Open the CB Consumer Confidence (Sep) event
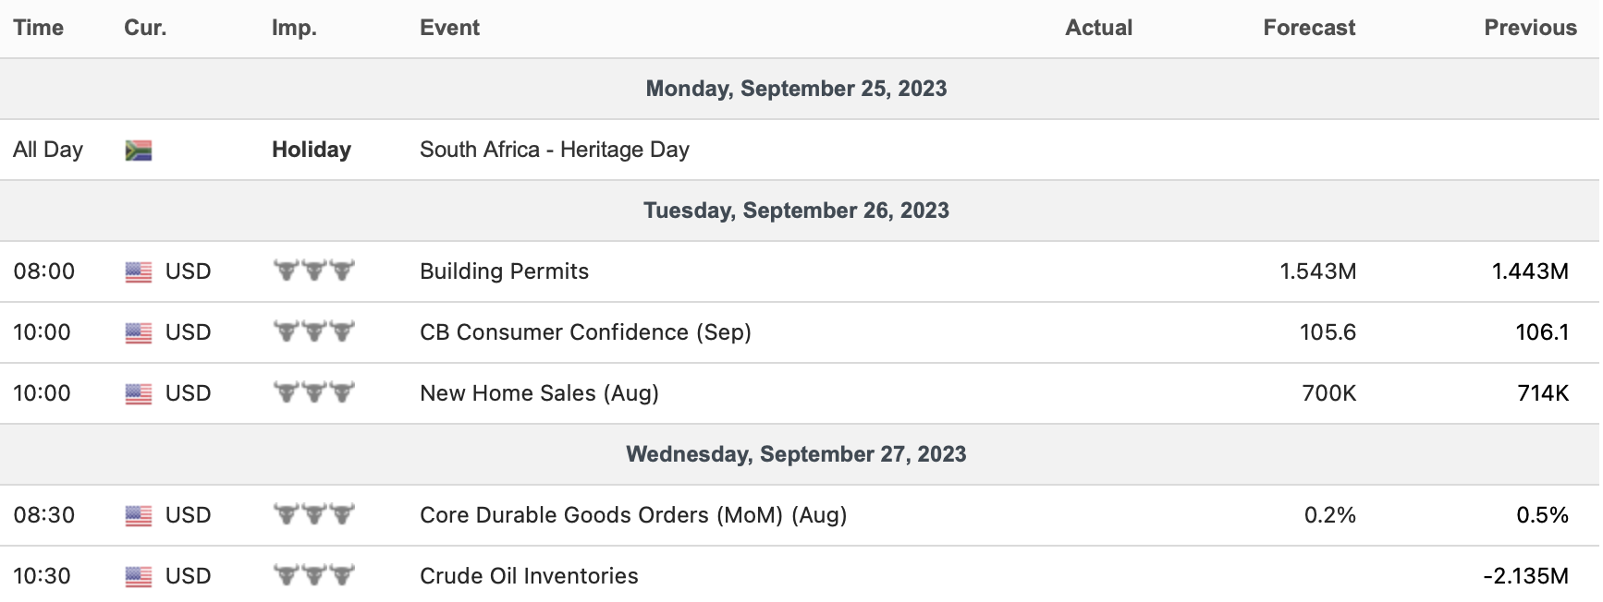Image resolution: width=1603 pixels, height=602 pixels. click(x=585, y=332)
